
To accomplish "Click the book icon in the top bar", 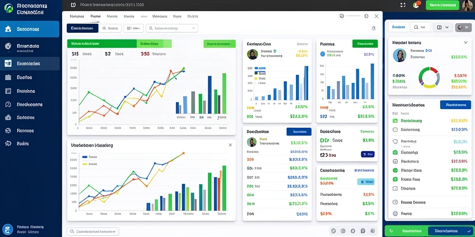I will 73,5.
